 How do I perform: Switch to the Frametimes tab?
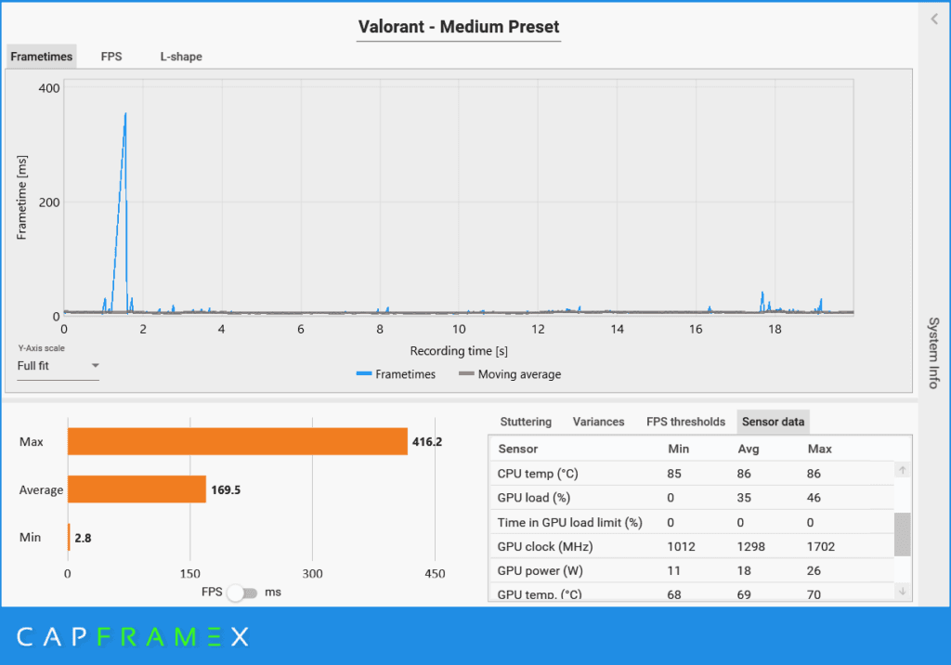coord(41,57)
